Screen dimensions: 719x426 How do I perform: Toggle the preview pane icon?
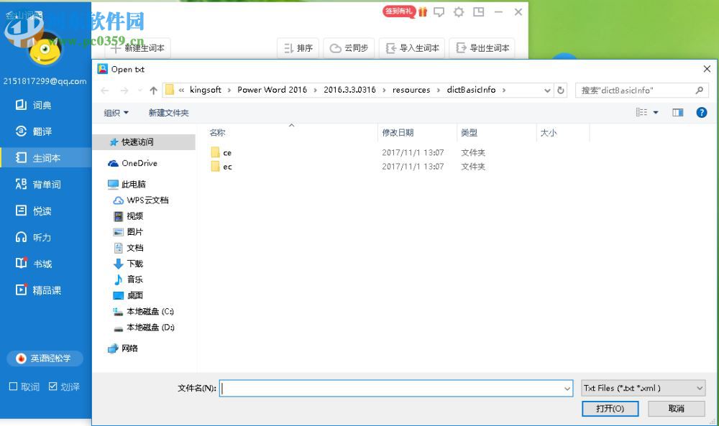point(678,112)
